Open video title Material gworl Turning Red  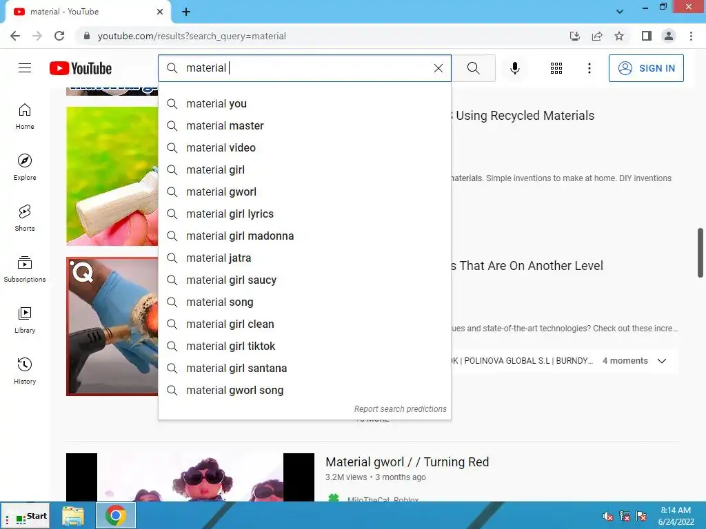coord(407,462)
